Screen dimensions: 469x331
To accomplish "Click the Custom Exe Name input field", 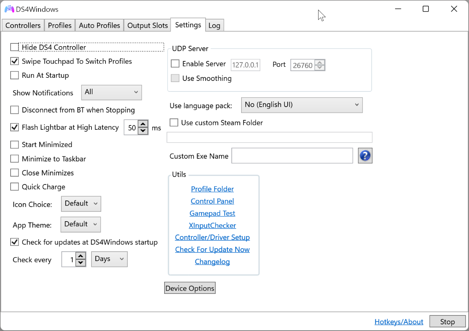I will tap(292, 156).
